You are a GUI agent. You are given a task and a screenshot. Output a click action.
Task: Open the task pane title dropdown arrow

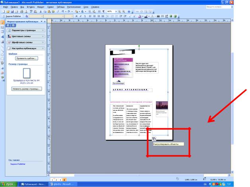pos(41,21)
